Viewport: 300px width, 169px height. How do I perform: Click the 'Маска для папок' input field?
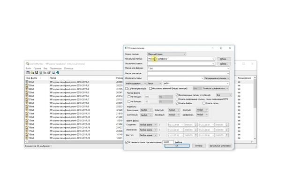[188, 73]
